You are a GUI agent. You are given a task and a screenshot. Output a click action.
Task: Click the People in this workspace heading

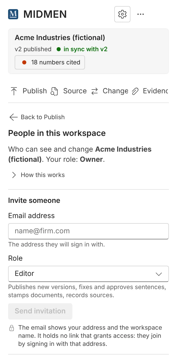tap(57, 133)
